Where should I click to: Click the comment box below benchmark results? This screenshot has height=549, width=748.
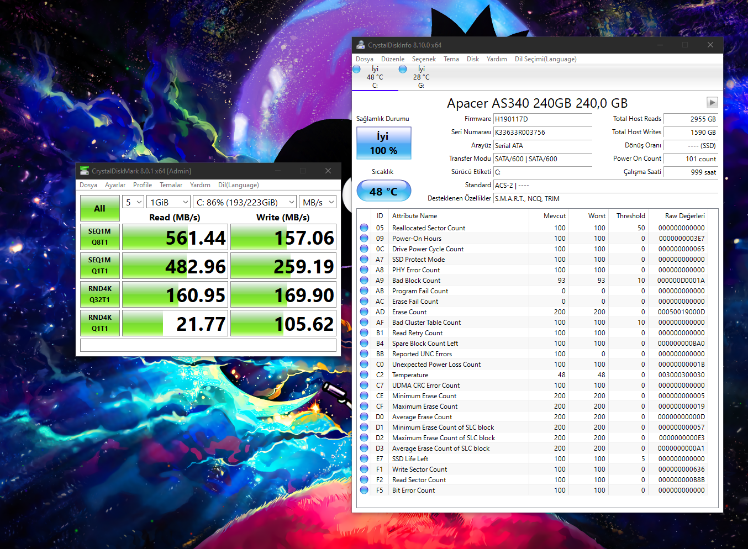point(208,345)
